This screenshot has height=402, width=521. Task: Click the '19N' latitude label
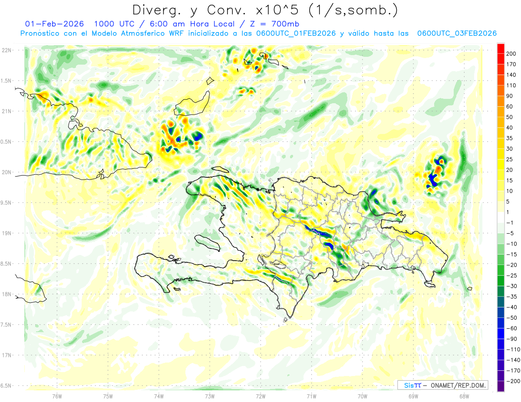coord(7,233)
